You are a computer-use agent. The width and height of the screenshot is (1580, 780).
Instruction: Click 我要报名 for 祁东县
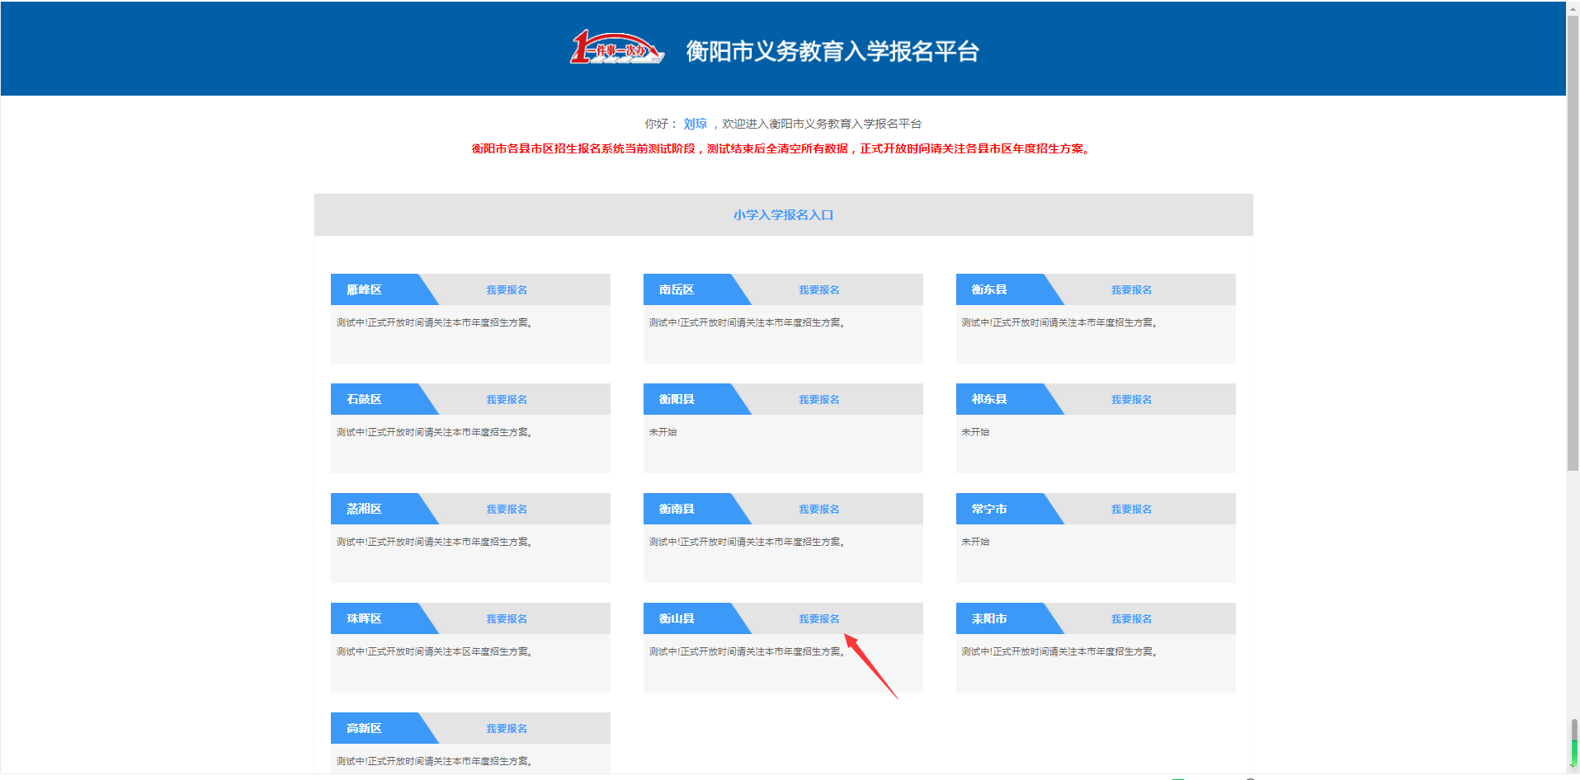(x=1131, y=400)
